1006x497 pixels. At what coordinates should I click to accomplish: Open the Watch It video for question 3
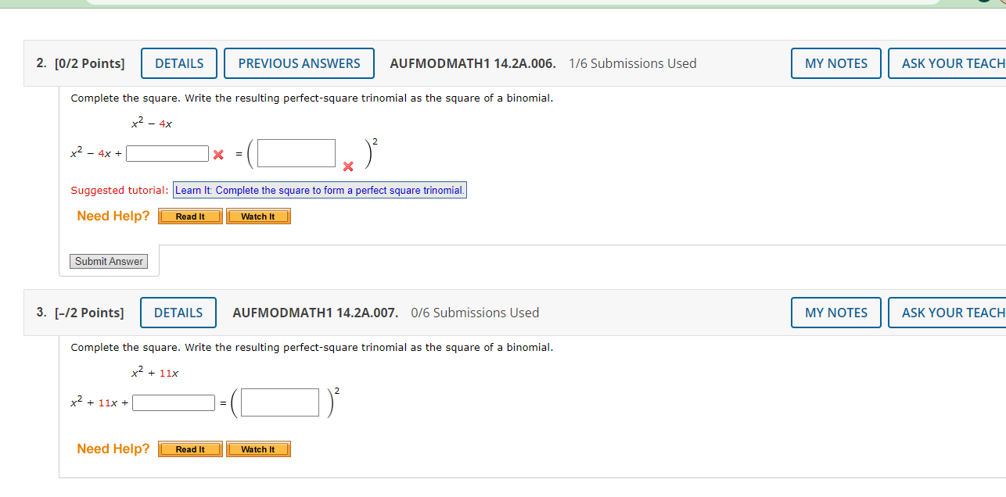(x=258, y=449)
